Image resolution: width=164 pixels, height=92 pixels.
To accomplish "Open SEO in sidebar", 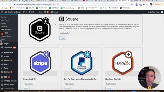I will click(6, 77).
